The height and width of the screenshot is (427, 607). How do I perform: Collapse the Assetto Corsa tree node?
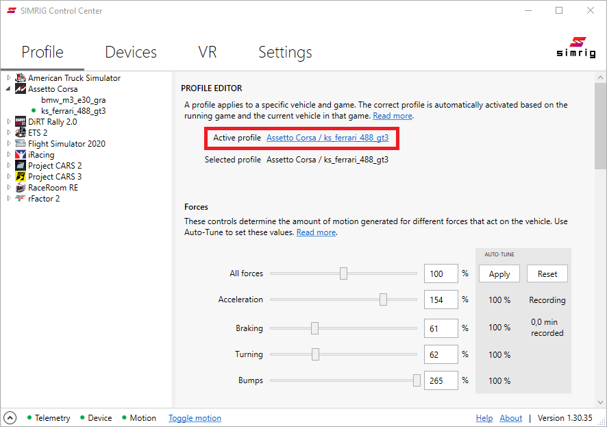(x=9, y=89)
